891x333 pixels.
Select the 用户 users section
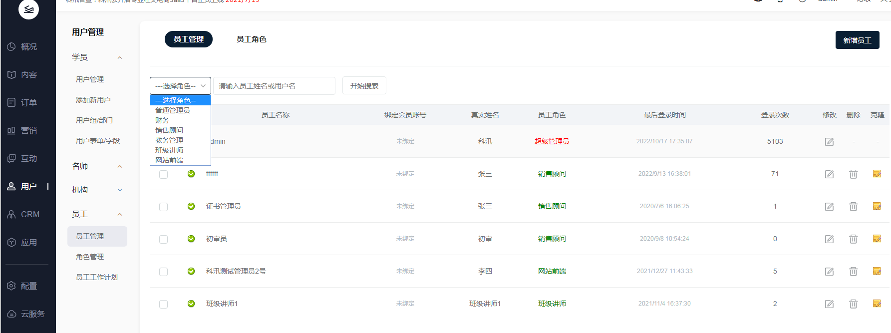point(22,186)
